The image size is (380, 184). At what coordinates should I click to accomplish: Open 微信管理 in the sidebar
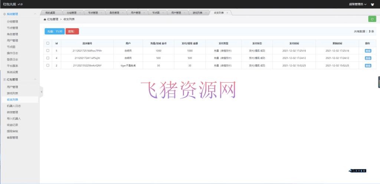coord(12,112)
